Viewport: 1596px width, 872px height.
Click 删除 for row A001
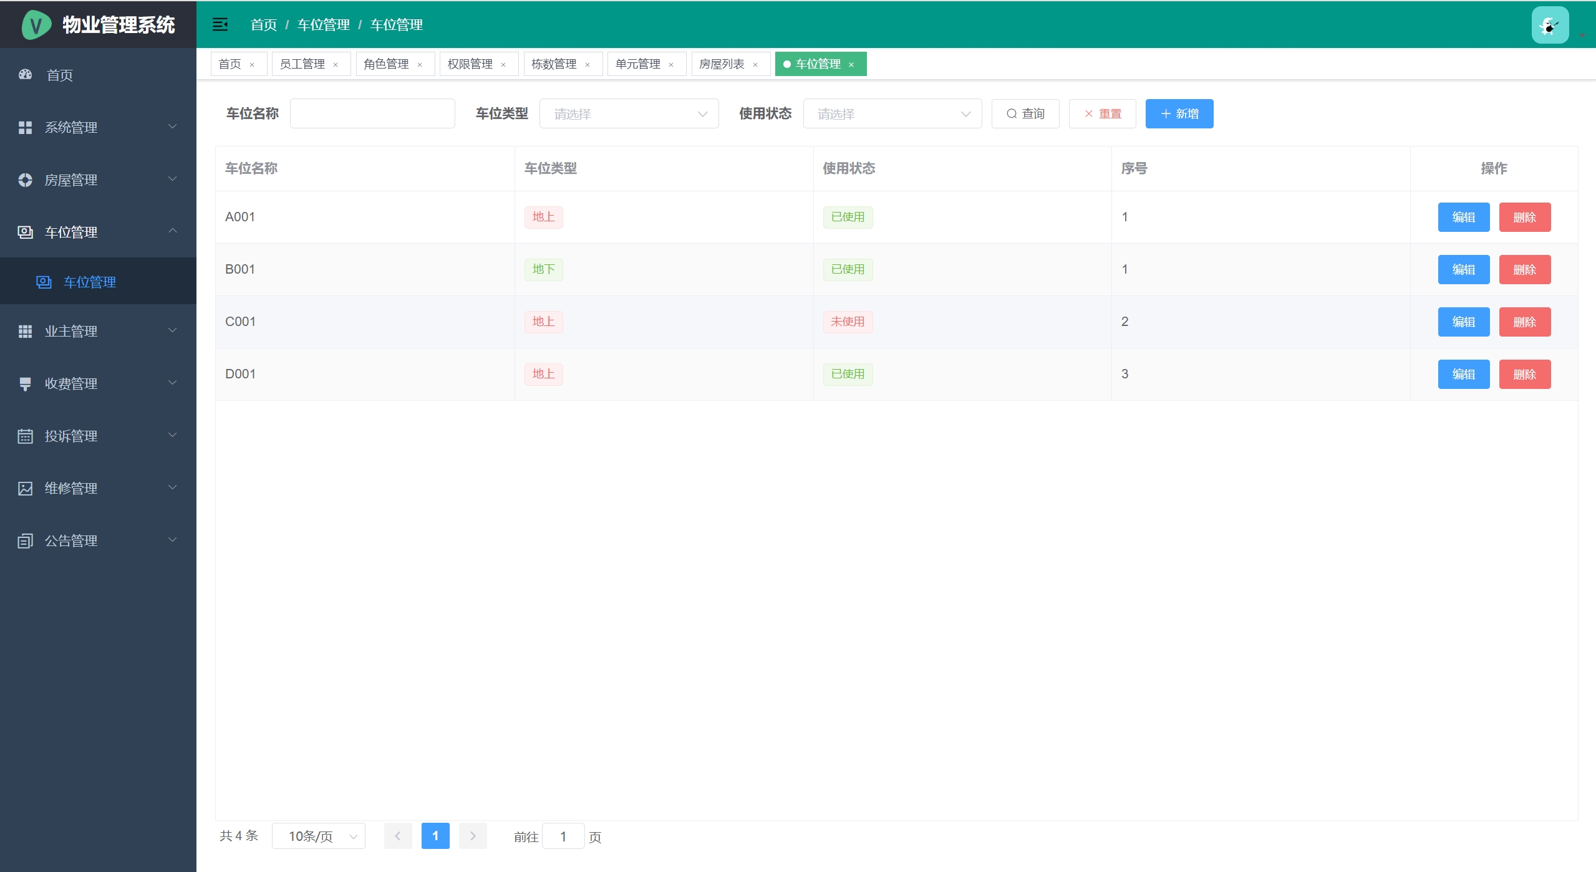pos(1524,218)
